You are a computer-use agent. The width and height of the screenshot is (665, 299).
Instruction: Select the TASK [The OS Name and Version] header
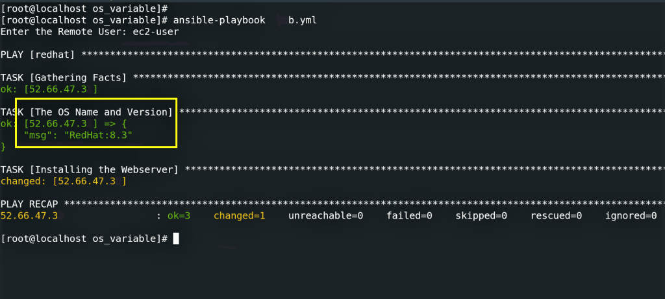(x=86, y=112)
